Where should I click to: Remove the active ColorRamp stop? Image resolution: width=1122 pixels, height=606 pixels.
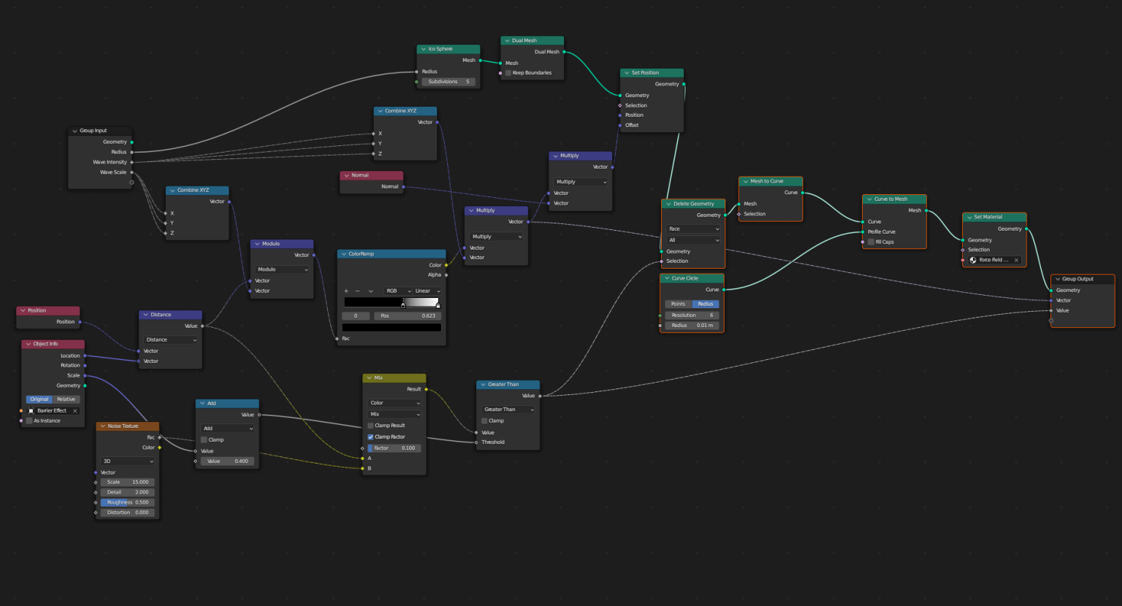[357, 291]
